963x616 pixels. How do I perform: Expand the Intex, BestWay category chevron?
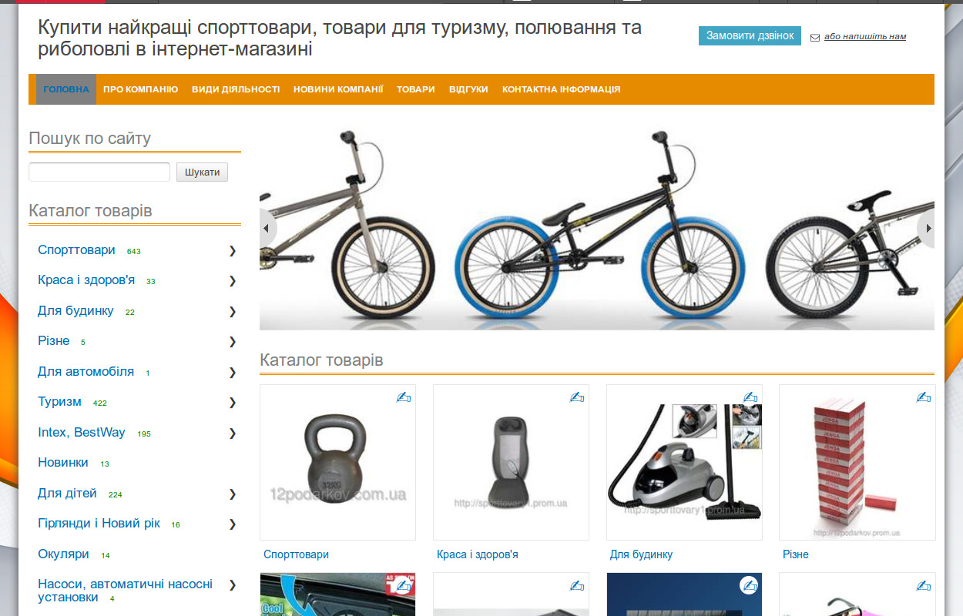[x=232, y=433]
